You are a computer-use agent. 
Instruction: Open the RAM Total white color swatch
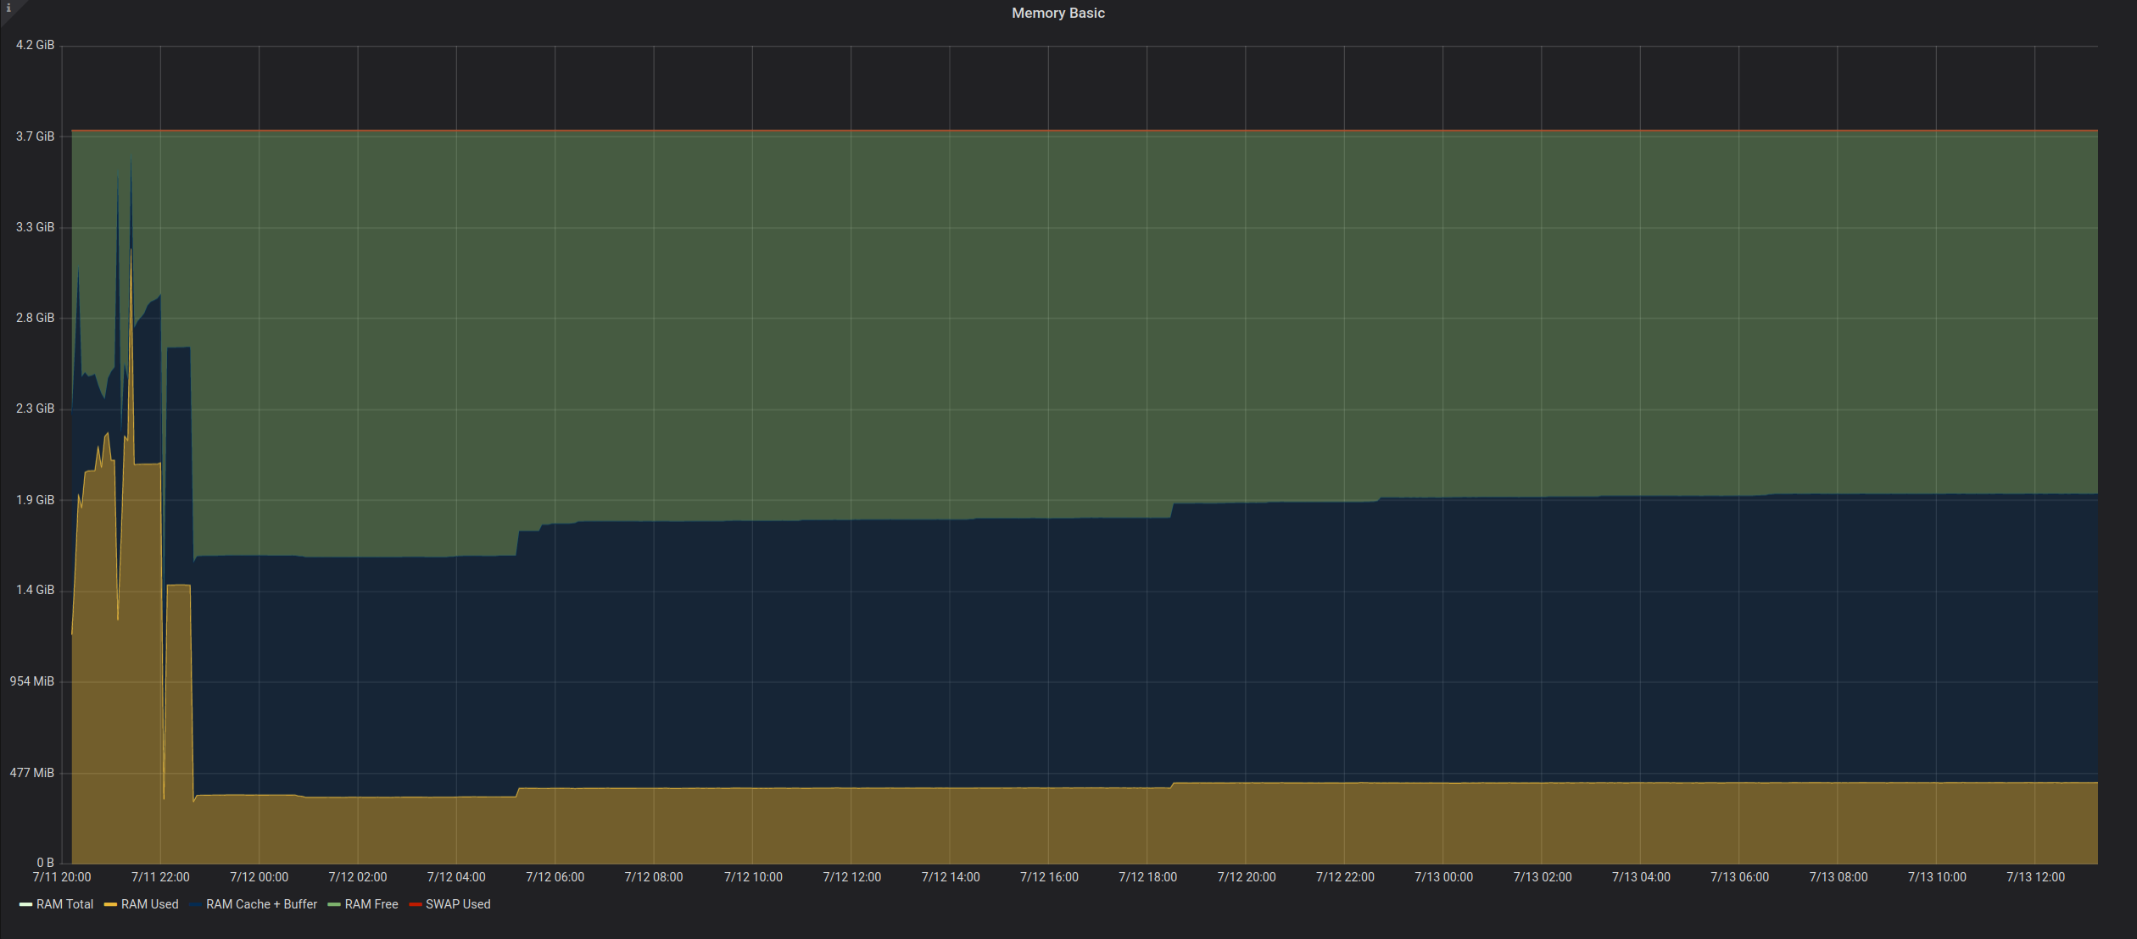[x=25, y=904]
